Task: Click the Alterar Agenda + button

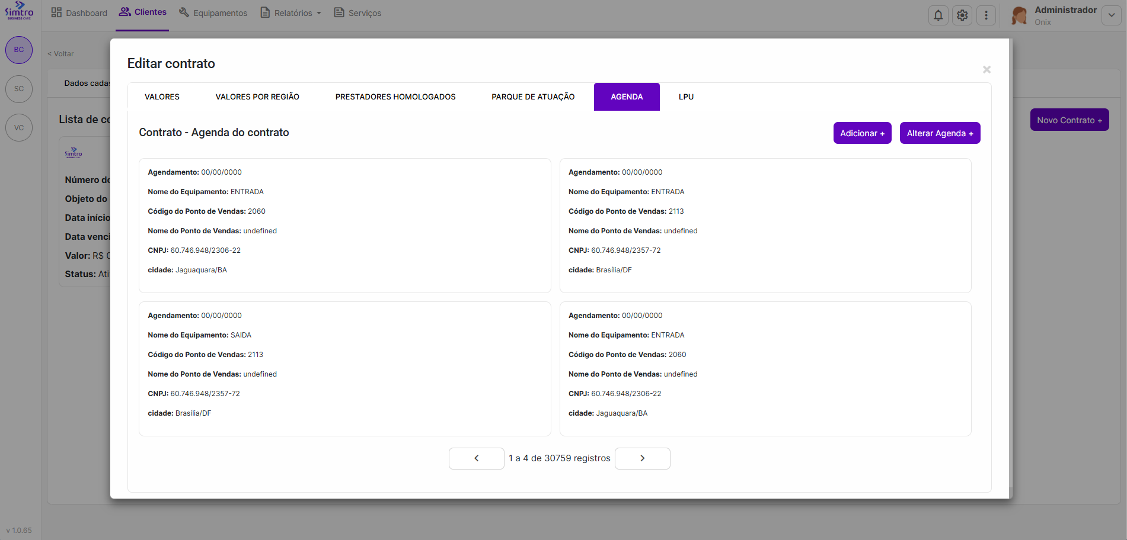Action: tap(940, 133)
